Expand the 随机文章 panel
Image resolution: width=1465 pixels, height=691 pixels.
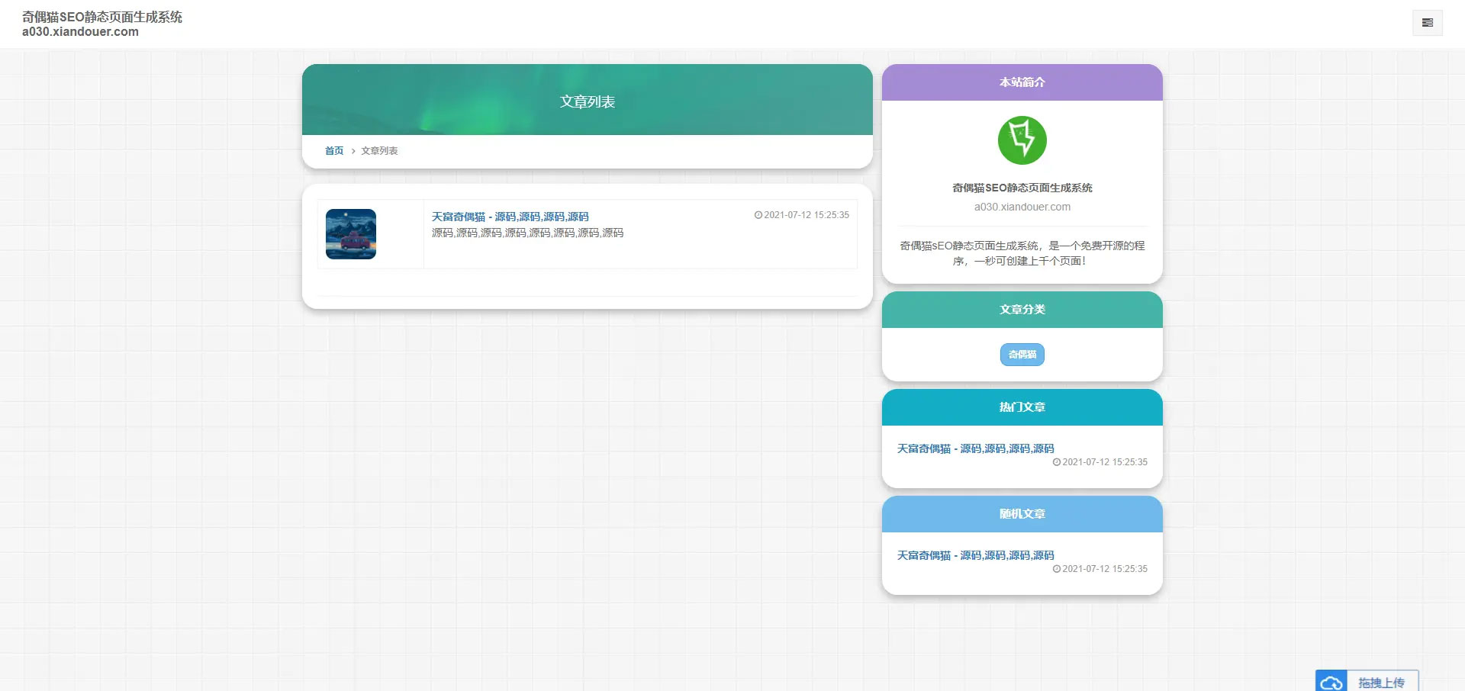click(x=1022, y=513)
